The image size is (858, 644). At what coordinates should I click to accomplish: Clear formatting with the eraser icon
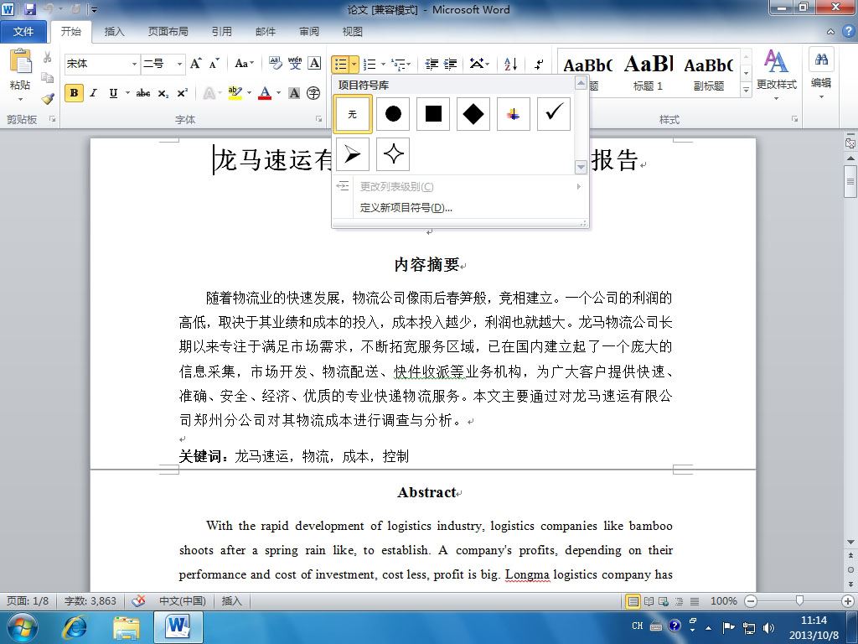pyautogui.click(x=275, y=64)
